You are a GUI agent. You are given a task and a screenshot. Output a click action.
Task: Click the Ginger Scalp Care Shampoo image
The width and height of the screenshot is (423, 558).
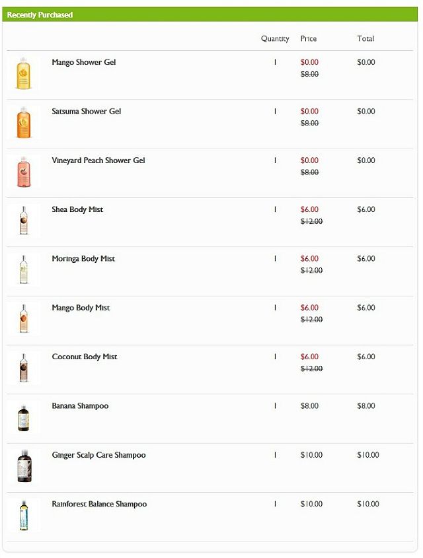[x=24, y=466]
